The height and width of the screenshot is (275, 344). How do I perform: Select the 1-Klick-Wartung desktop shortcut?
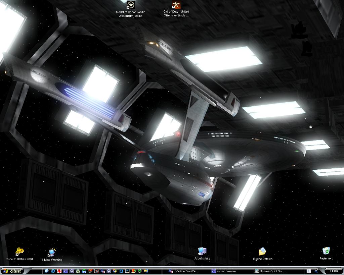[52, 255]
